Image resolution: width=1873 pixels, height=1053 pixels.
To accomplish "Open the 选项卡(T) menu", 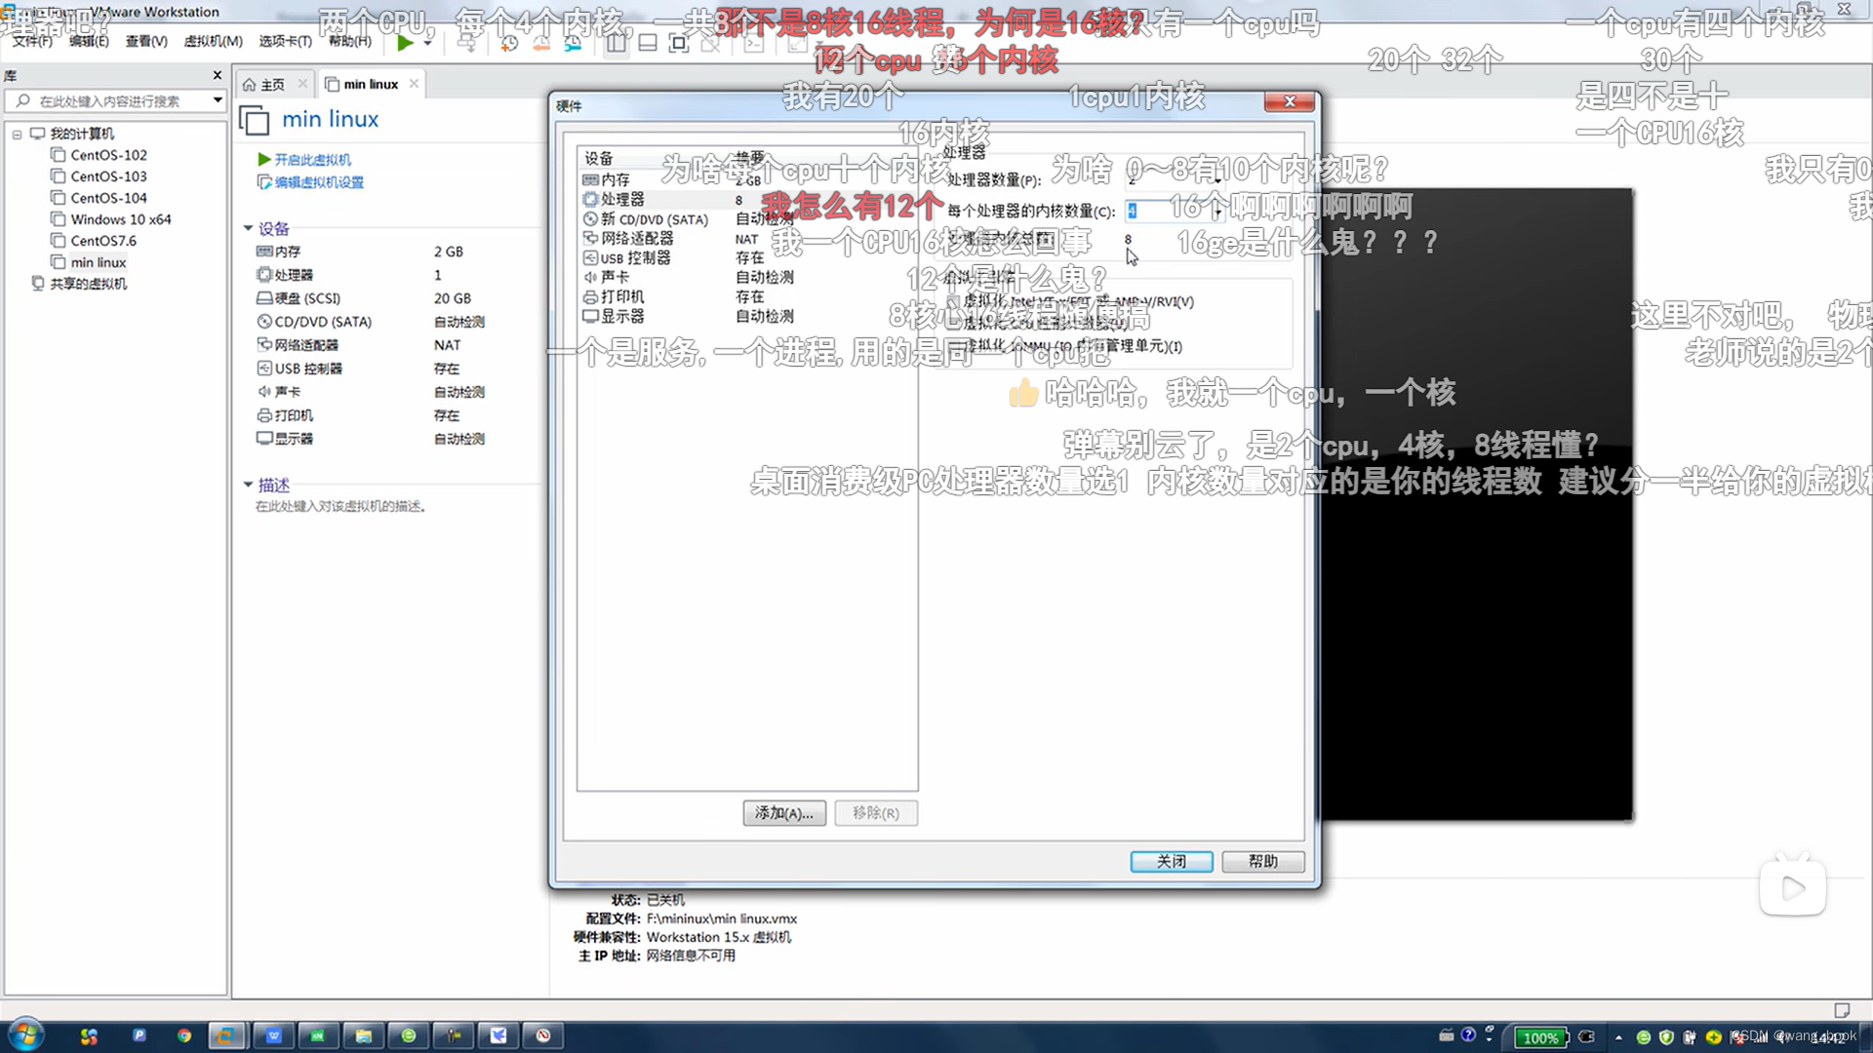I will coord(285,41).
